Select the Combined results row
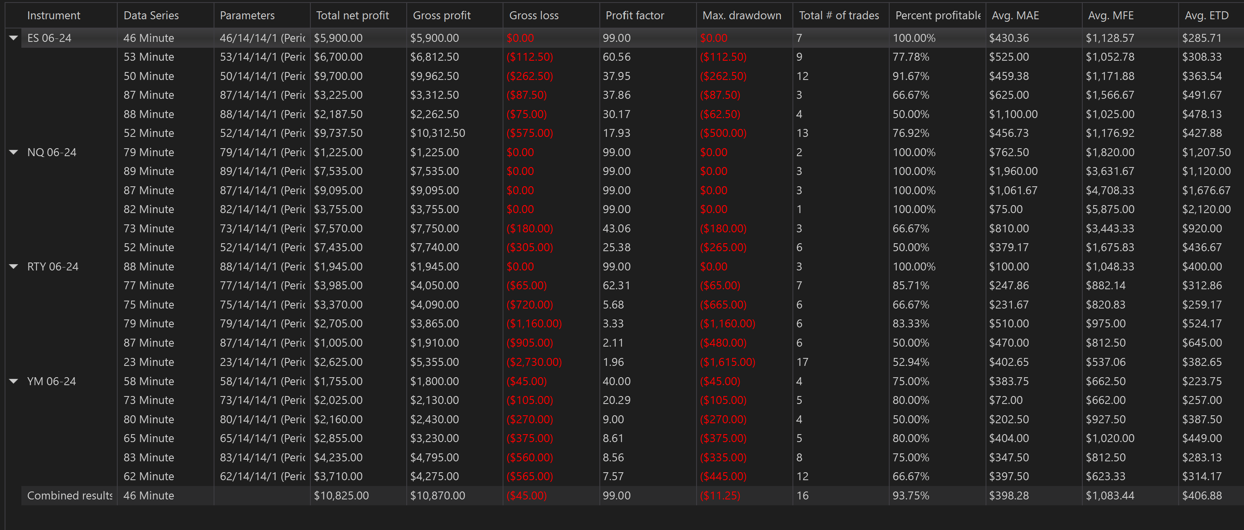 coord(70,496)
